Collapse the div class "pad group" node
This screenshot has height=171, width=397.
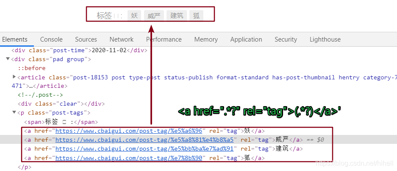point(8,59)
